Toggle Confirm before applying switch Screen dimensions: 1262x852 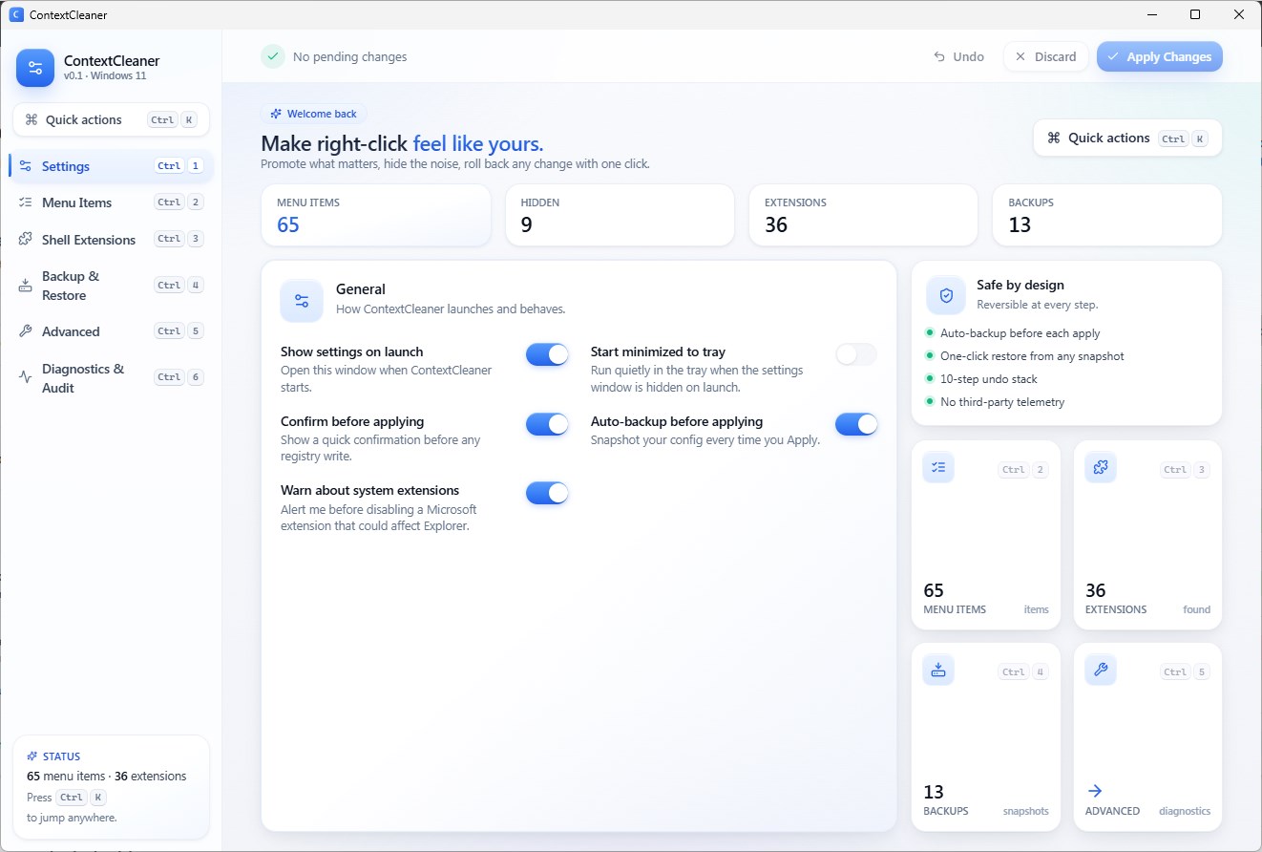[547, 424]
